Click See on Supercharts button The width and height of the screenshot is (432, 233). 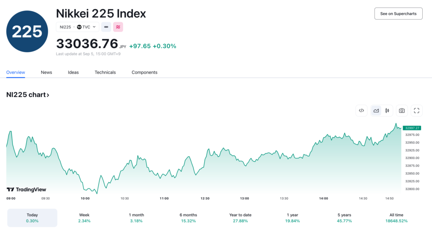398,13
